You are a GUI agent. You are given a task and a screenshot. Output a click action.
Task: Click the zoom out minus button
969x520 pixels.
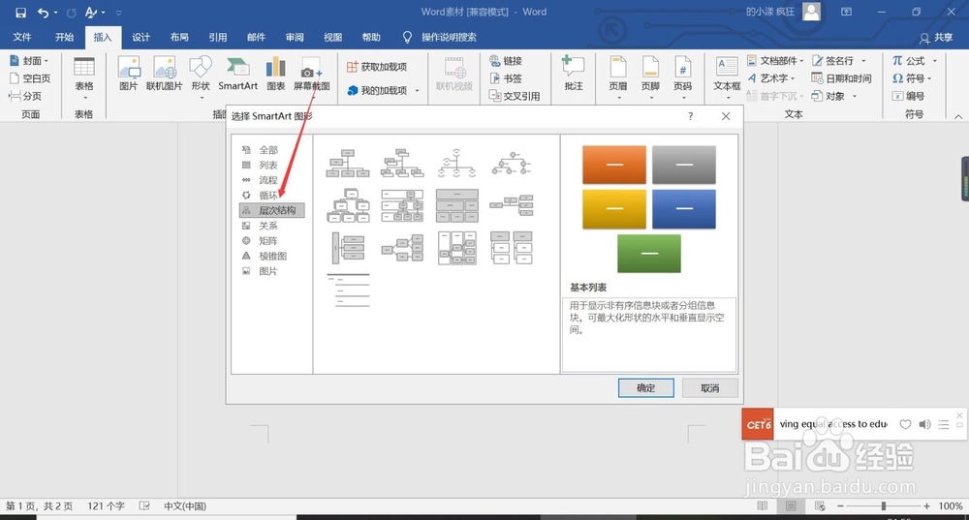pyautogui.click(x=841, y=505)
